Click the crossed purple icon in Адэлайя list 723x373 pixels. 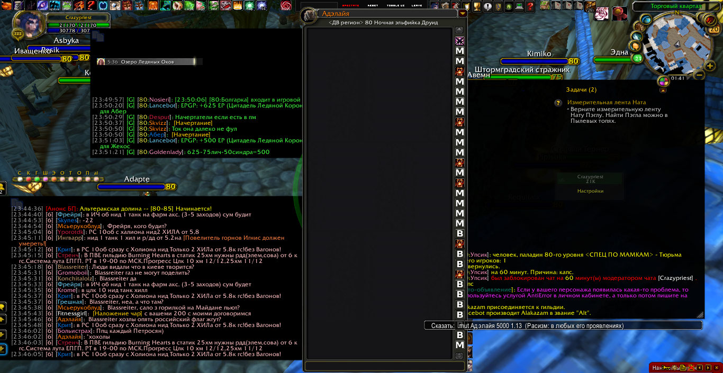460,41
